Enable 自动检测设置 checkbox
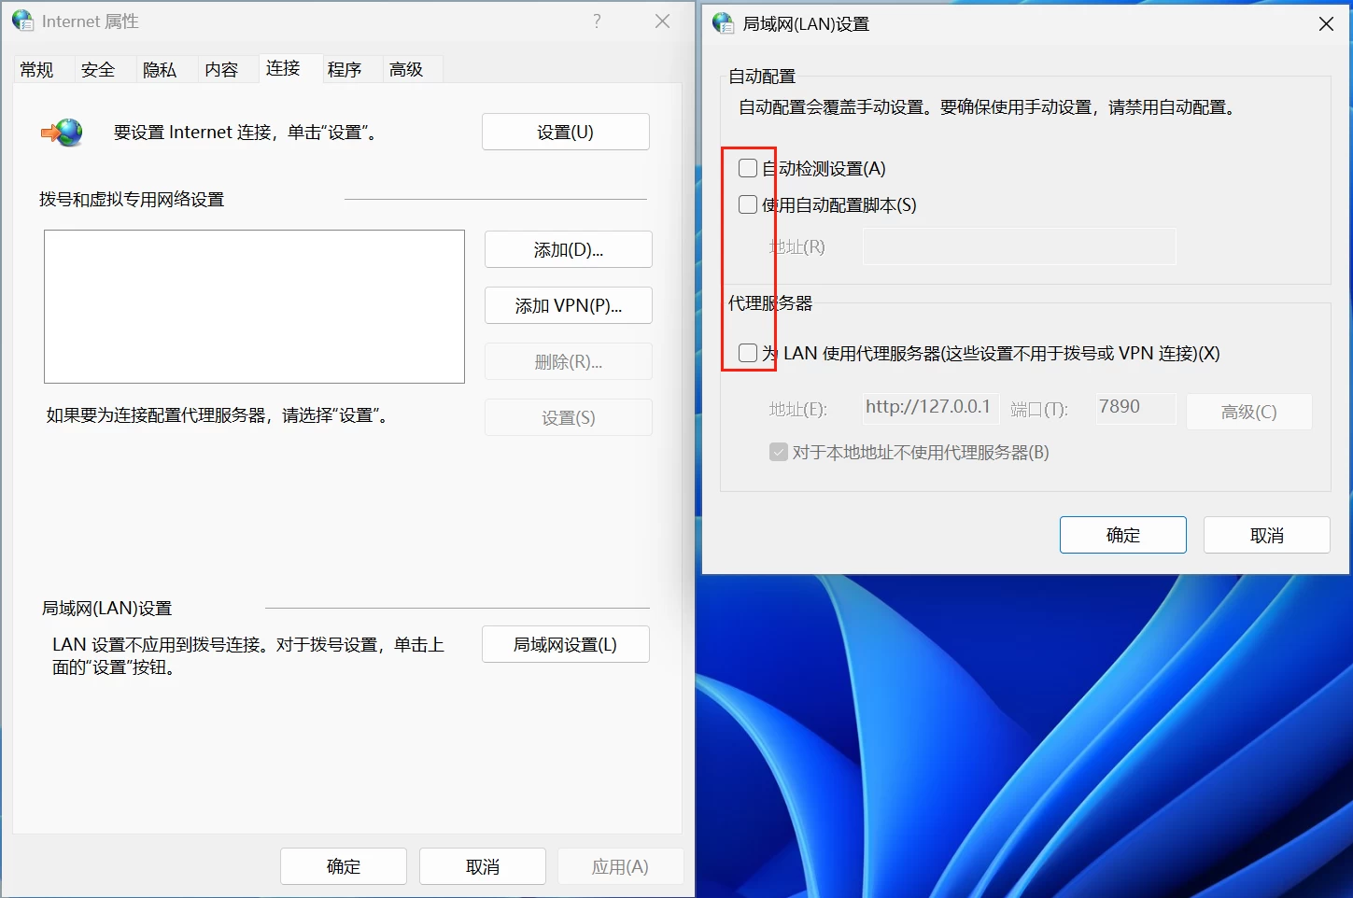1353x898 pixels. coord(747,168)
